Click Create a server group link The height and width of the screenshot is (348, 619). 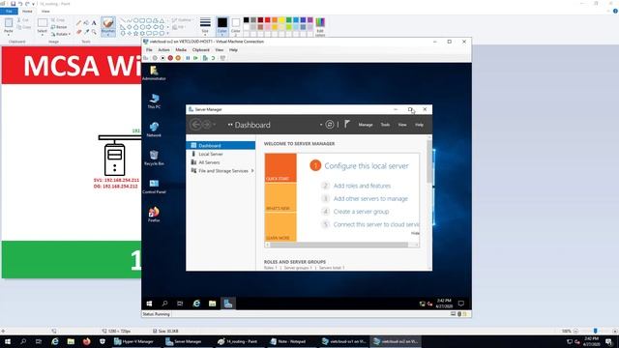[x=361, y=212]
